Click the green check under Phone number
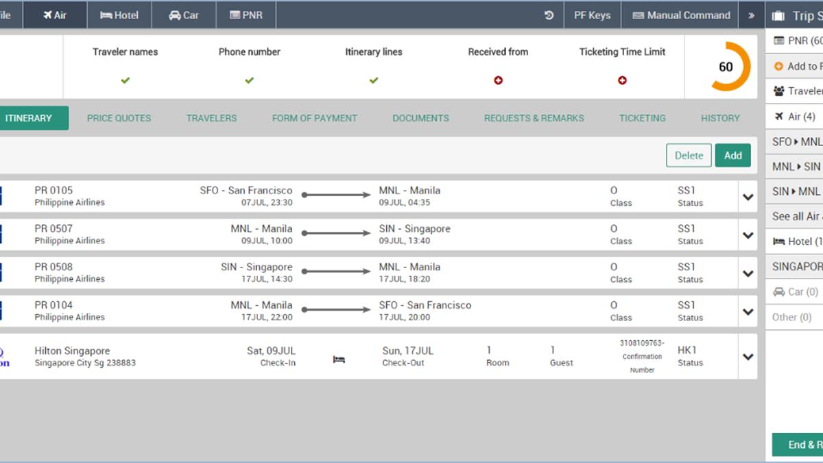 (x=249, y=80)
